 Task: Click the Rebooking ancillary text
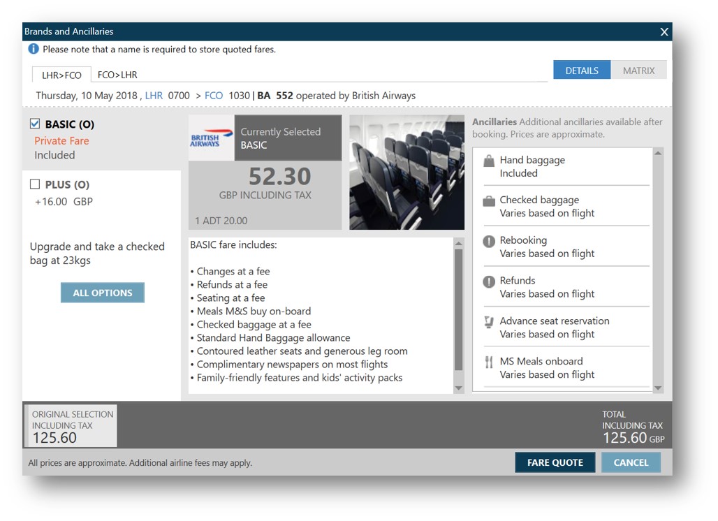click(547, 247)
